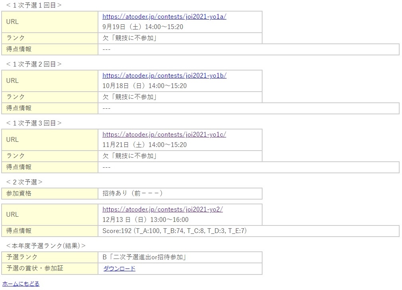Click the B「二次予選進出or招待参加」rank value
The image size is (402, 290).
pyautogui.click(x=145, y=257)
